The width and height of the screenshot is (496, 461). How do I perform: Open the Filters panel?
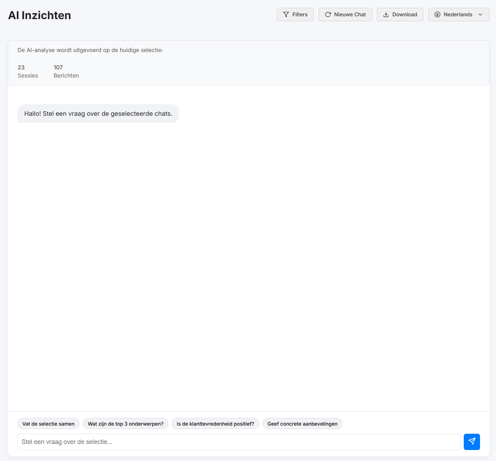[x=295, y=15]
